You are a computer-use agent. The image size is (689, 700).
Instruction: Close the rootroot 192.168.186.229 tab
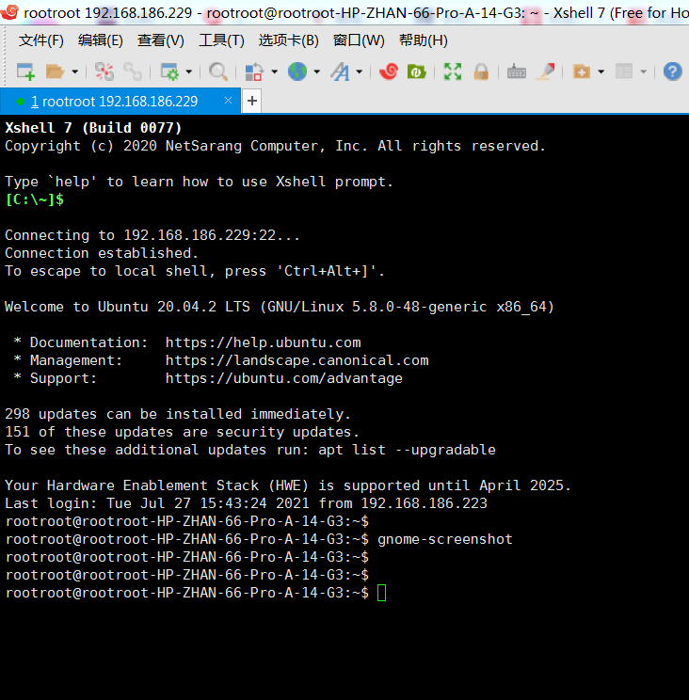[x=228, y=101]
